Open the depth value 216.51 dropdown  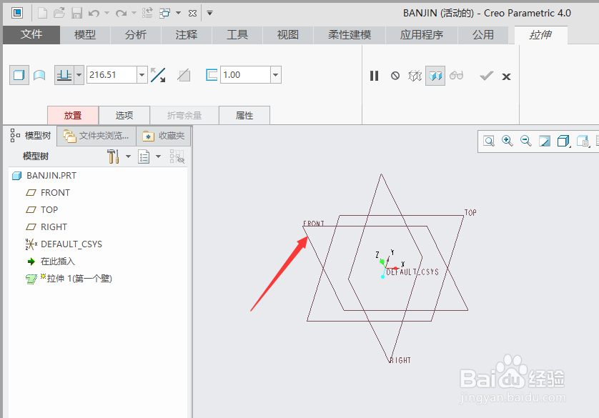click(142, 75)
